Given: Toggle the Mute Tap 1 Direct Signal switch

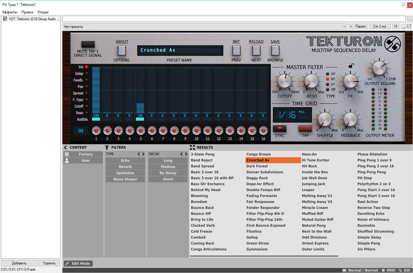Looking at the screenshot, I should (88, 44).
